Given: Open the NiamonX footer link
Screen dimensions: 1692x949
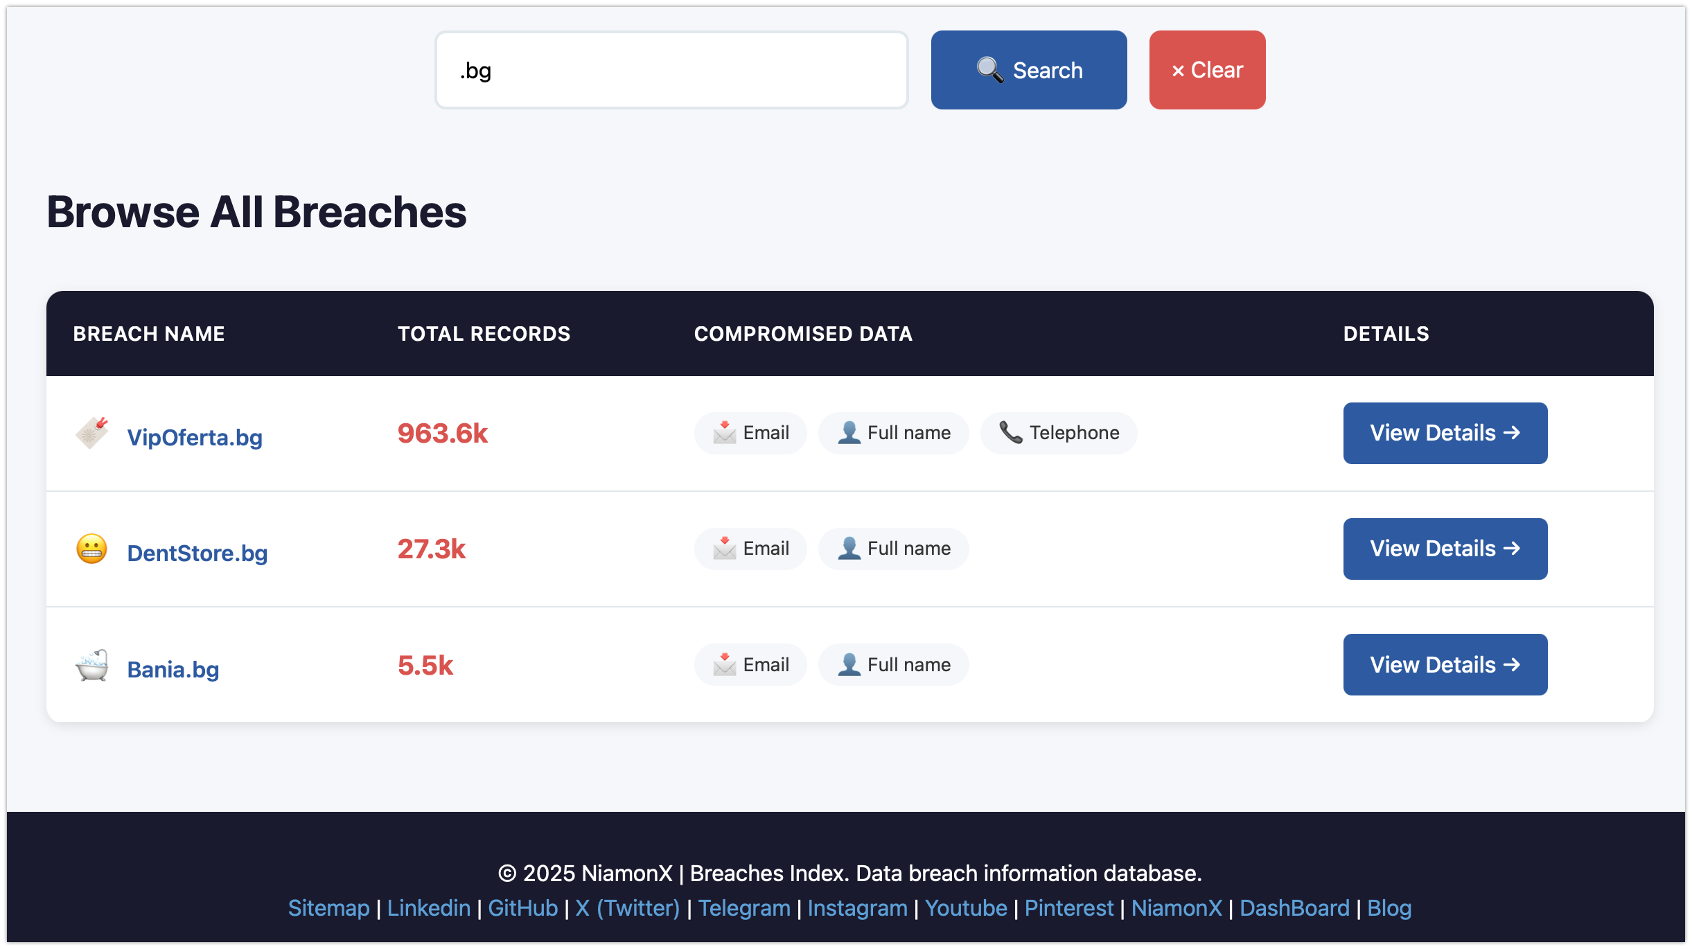Looking at the screenshot, I should click(1177, 908).
